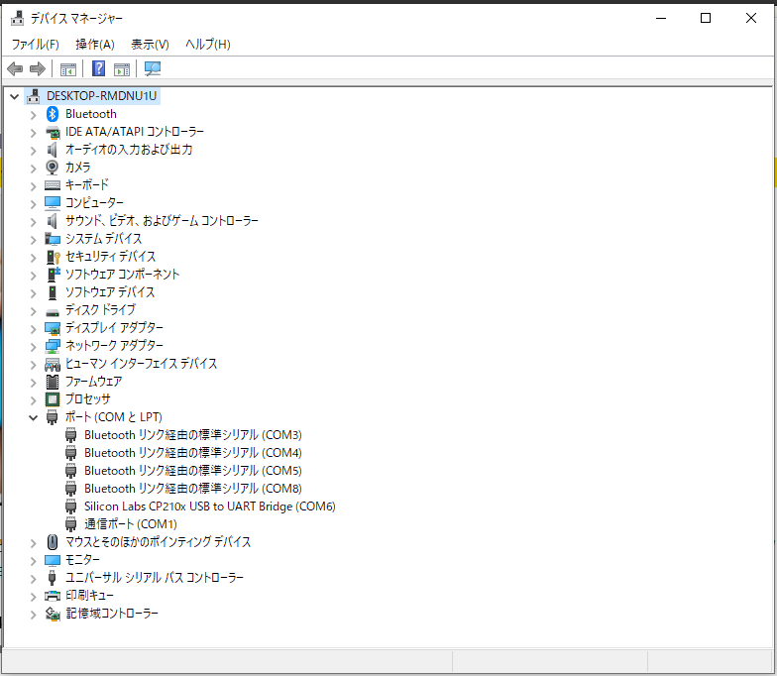Expand オーディオの入力および出力 category
The height and width of the screenshot is (676, 777).
pos(34,151)
